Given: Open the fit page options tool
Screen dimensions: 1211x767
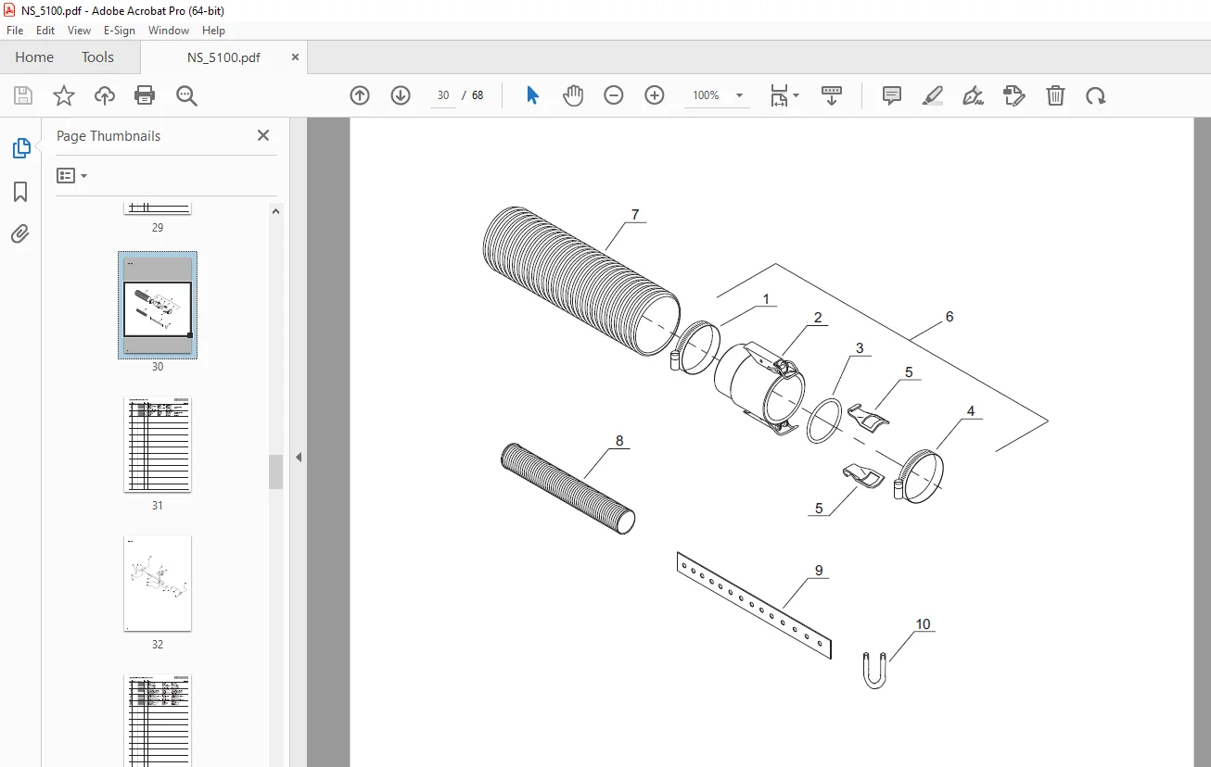Looking at the screenshot, I should tap(784, 95).
